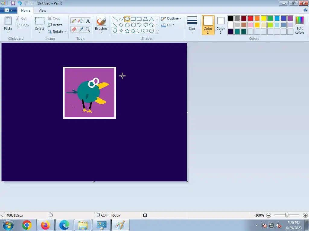Select the Text tool

(x=88, y=21)
